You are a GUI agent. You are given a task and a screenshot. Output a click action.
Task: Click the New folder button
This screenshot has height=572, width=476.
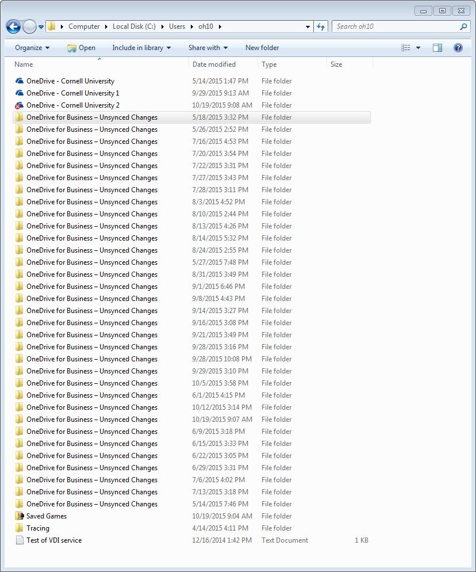[262, 48]
